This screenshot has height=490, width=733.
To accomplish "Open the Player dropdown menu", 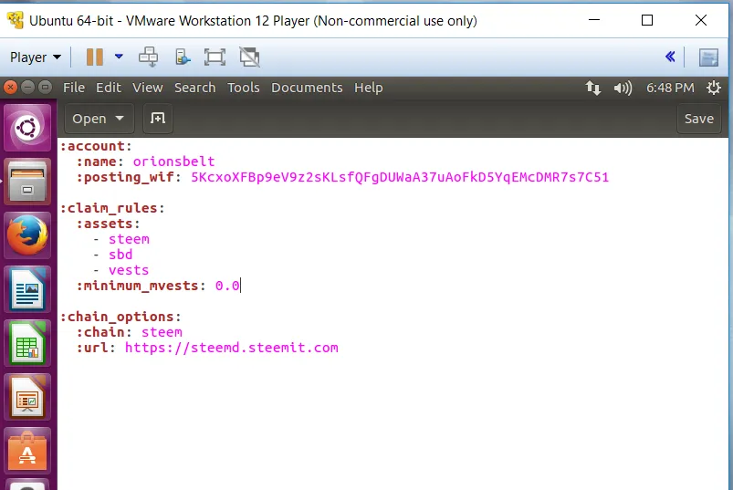I will coord(36,57).
